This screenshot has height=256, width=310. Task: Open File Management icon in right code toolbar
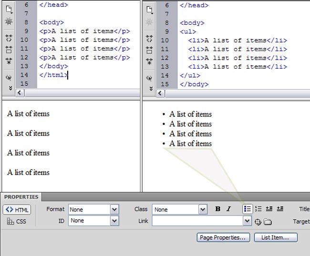tap(150, 10)
